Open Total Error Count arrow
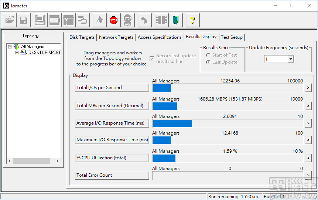Screen dimensions: 318x200 click(308, 175)
